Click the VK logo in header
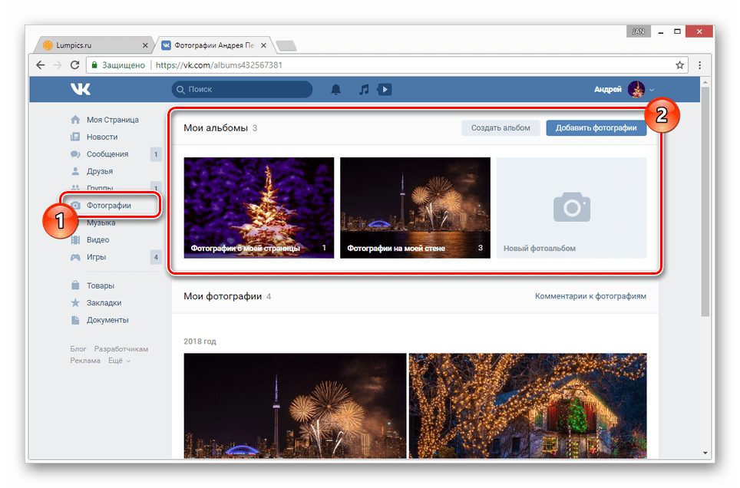Image resolution: width=740 pixels, height=488 pixels. point(81,89)
